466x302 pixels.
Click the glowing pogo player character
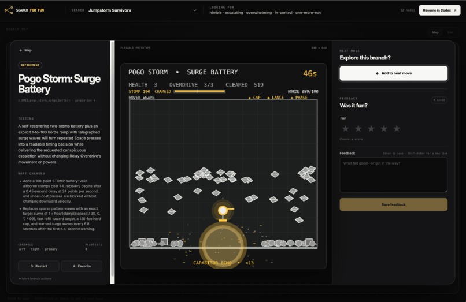point(223,211)
